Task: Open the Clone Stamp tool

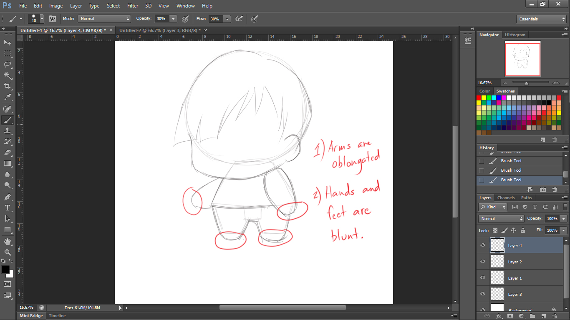Action: coord(7,130)
